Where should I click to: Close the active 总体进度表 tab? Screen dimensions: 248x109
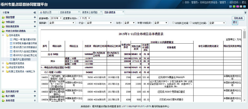click(123, 12)
